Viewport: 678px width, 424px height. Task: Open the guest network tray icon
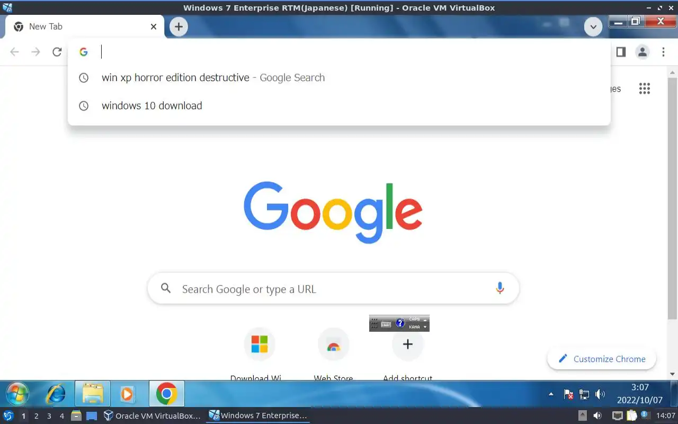click(584, 394)
